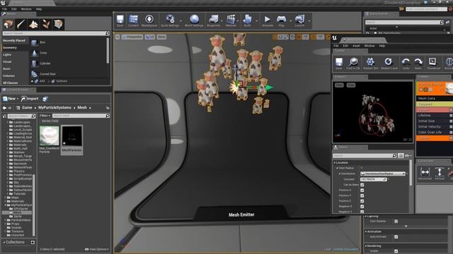Viewport: 453px width, 254px height.
Task: Select the Landscape mode icon
Action: point(33,24)
